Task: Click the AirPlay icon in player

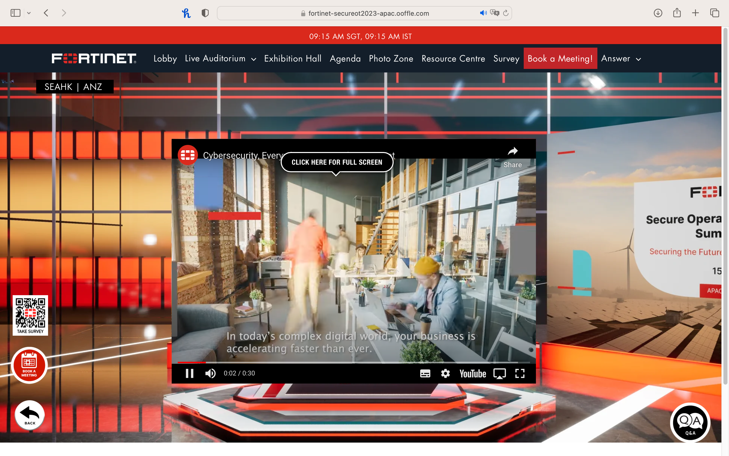Action: pos(499,374)
